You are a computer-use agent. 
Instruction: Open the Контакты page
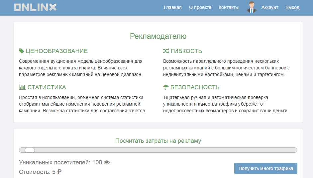[x=228, y=7]
